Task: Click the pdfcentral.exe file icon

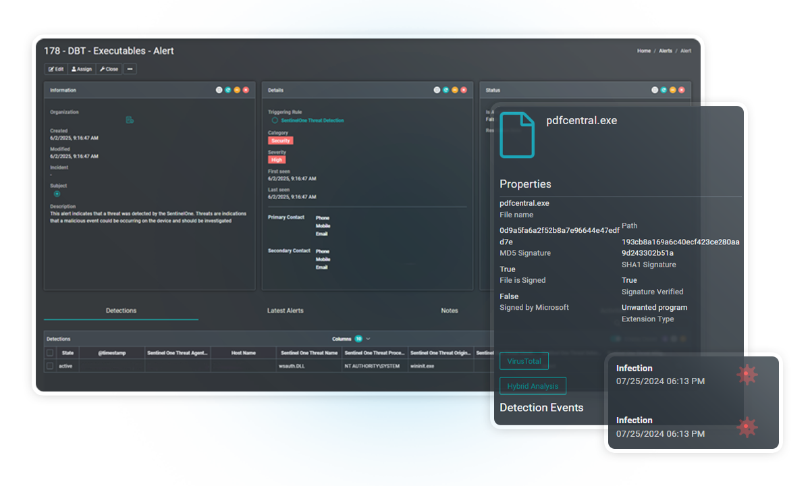Action: pyautogui.click(x=516, y=135)
